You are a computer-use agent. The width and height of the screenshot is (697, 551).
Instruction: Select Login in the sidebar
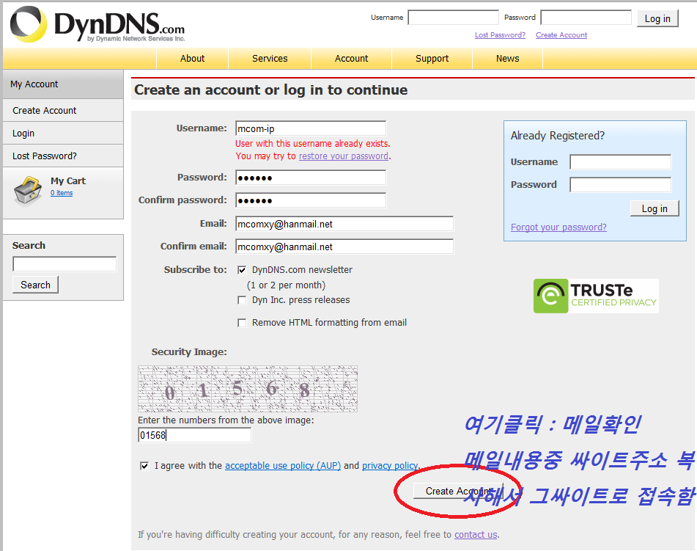(x=63, y=133)
